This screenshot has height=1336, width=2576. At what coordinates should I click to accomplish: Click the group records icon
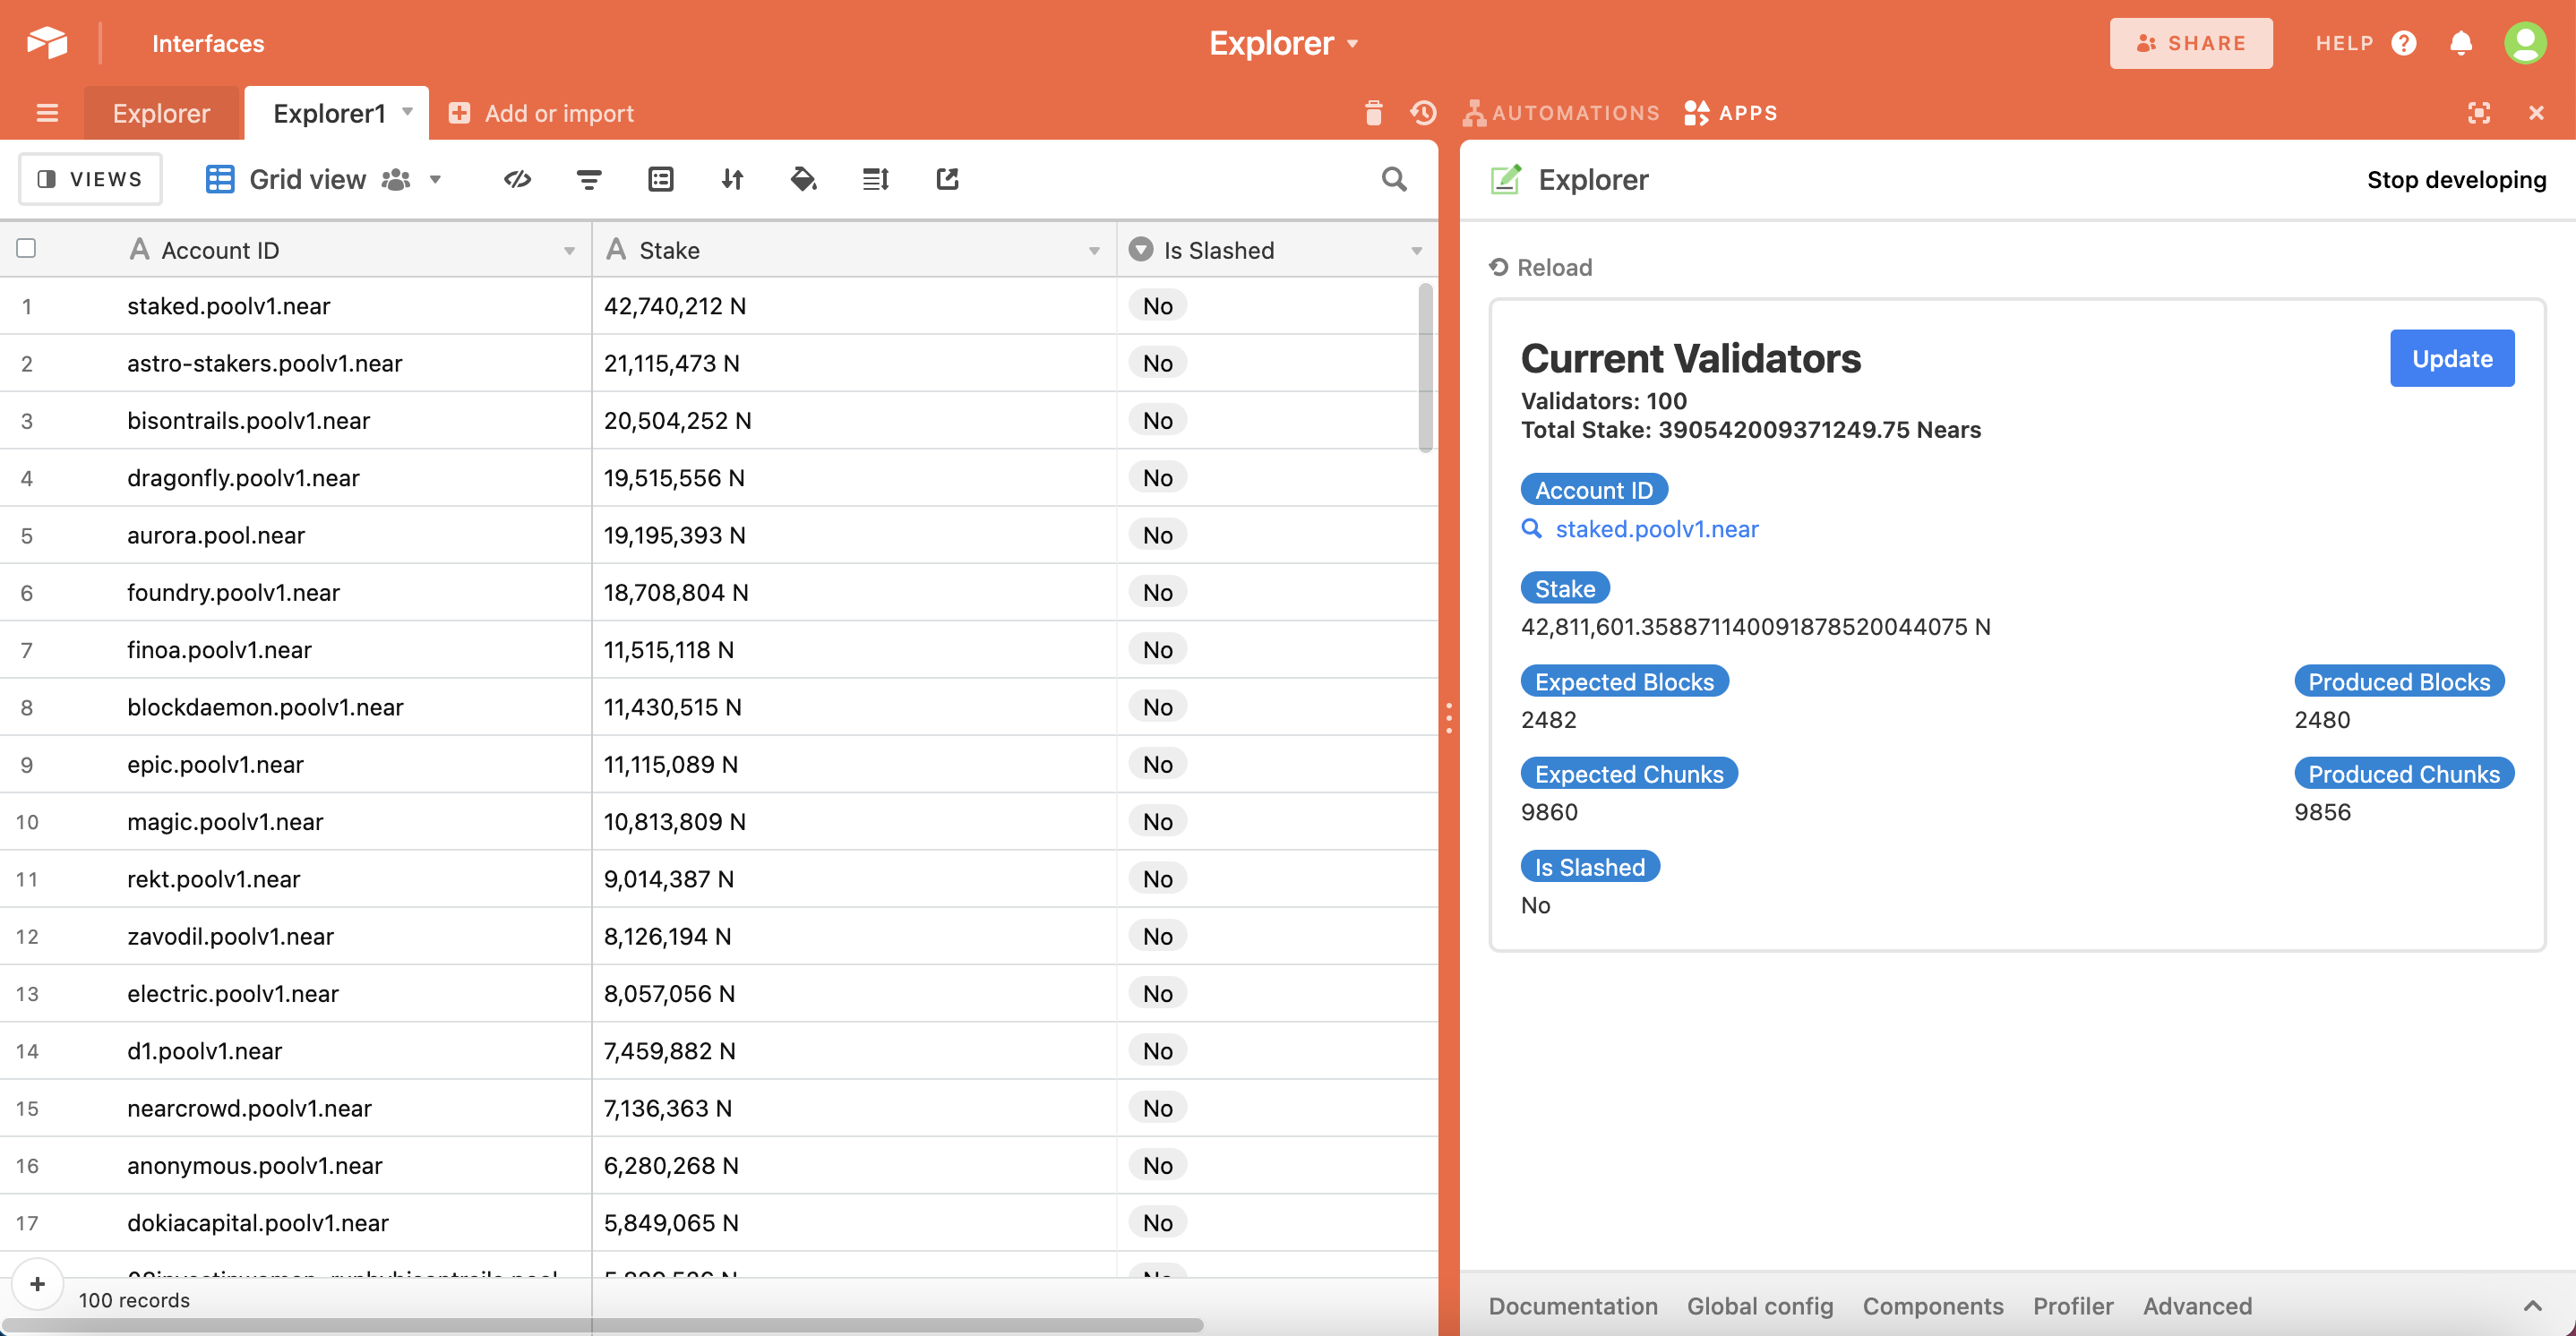click(x=661, y=179)
